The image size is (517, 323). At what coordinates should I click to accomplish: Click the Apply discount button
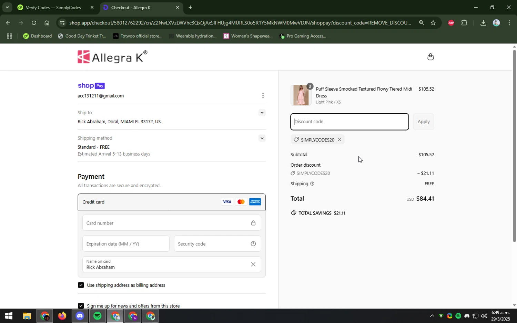(424, 122)
